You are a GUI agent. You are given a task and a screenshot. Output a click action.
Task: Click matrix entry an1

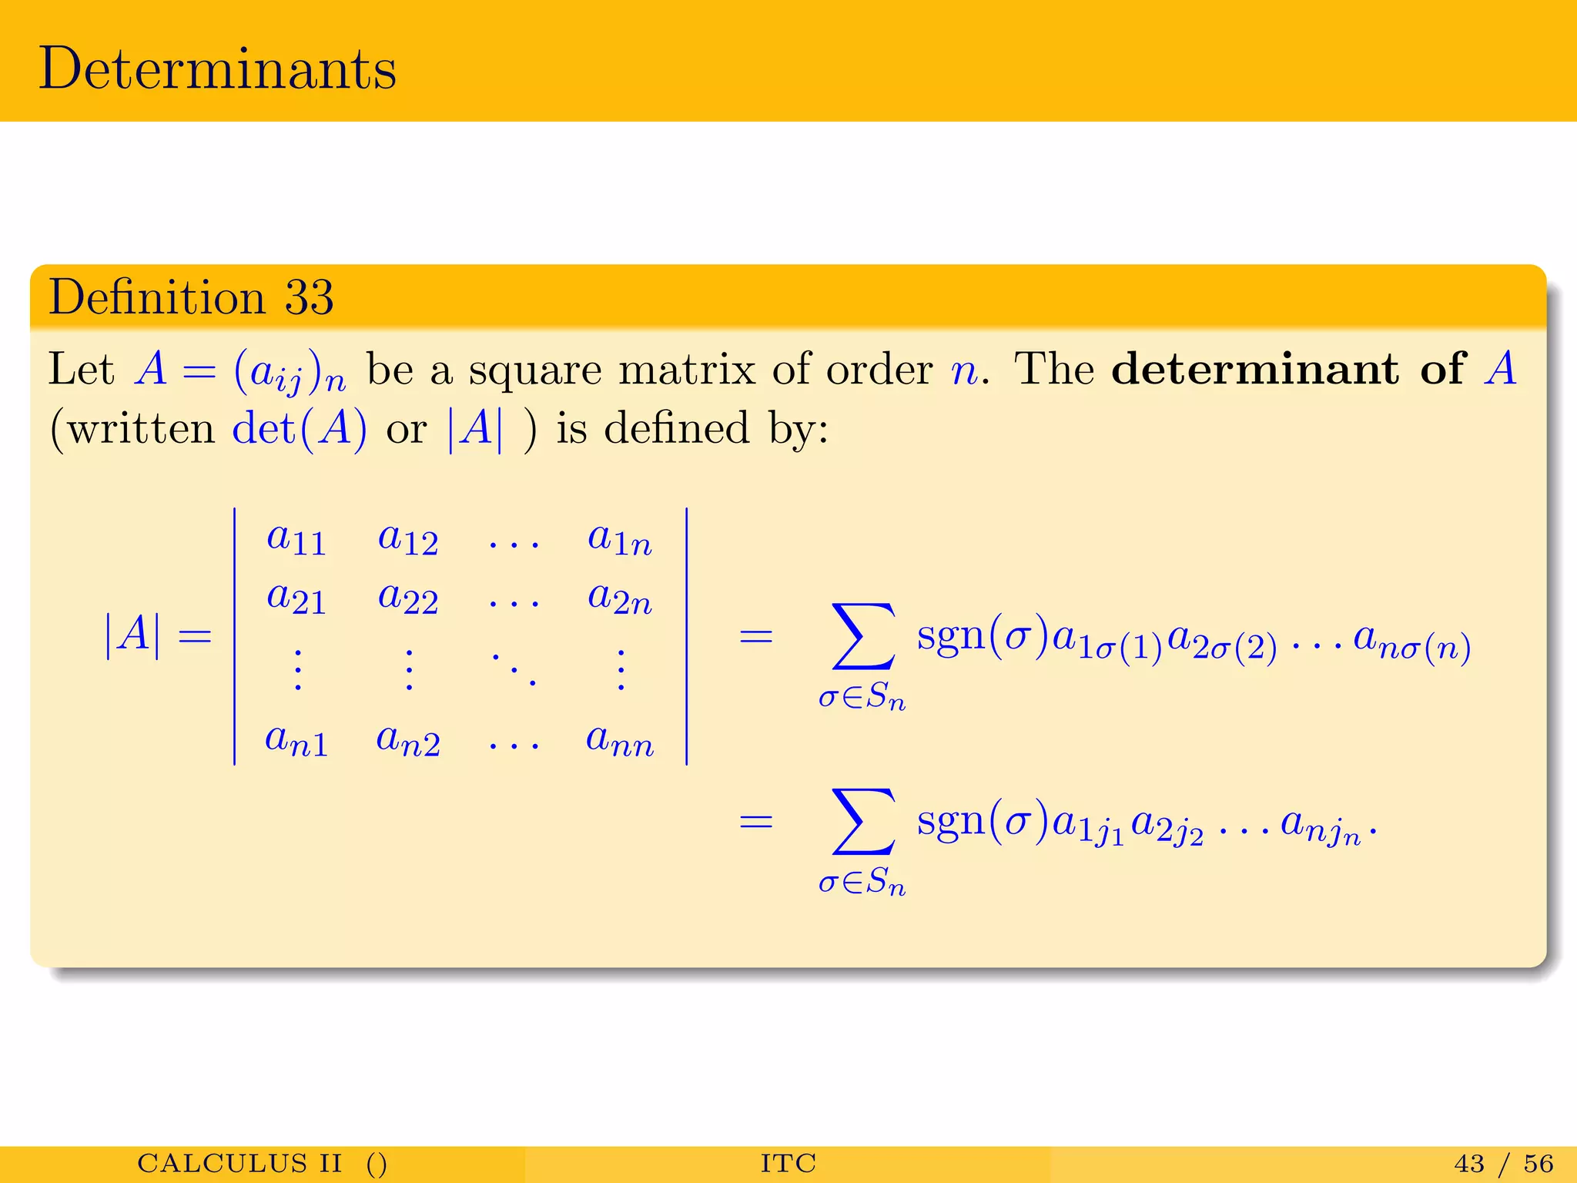pos(296,739)
